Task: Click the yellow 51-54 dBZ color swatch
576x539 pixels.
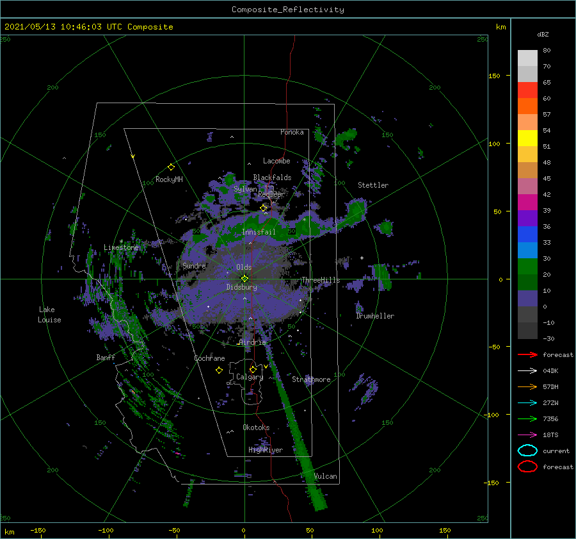Action: 527,138
